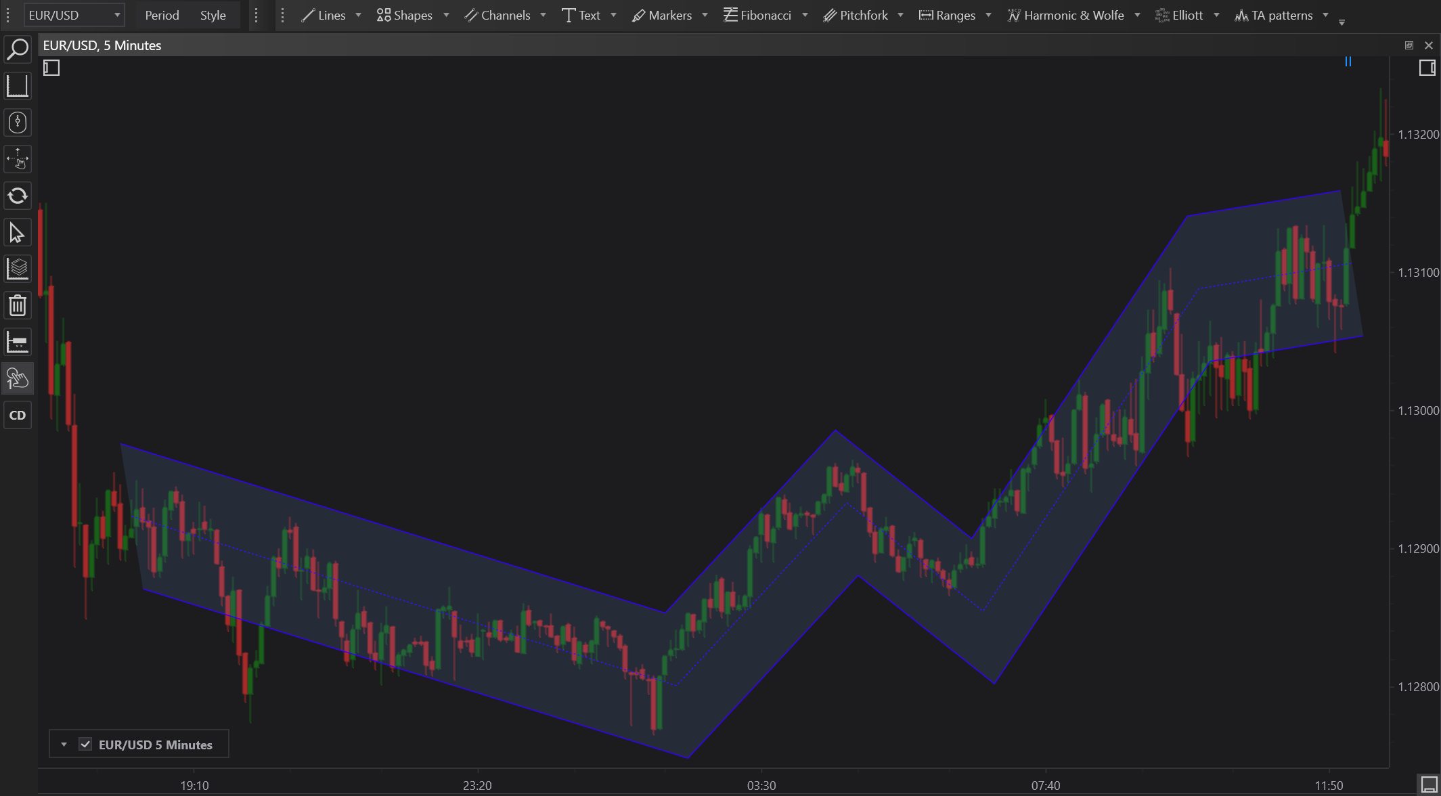Activate the hand touch mode icon

point(18,378)
